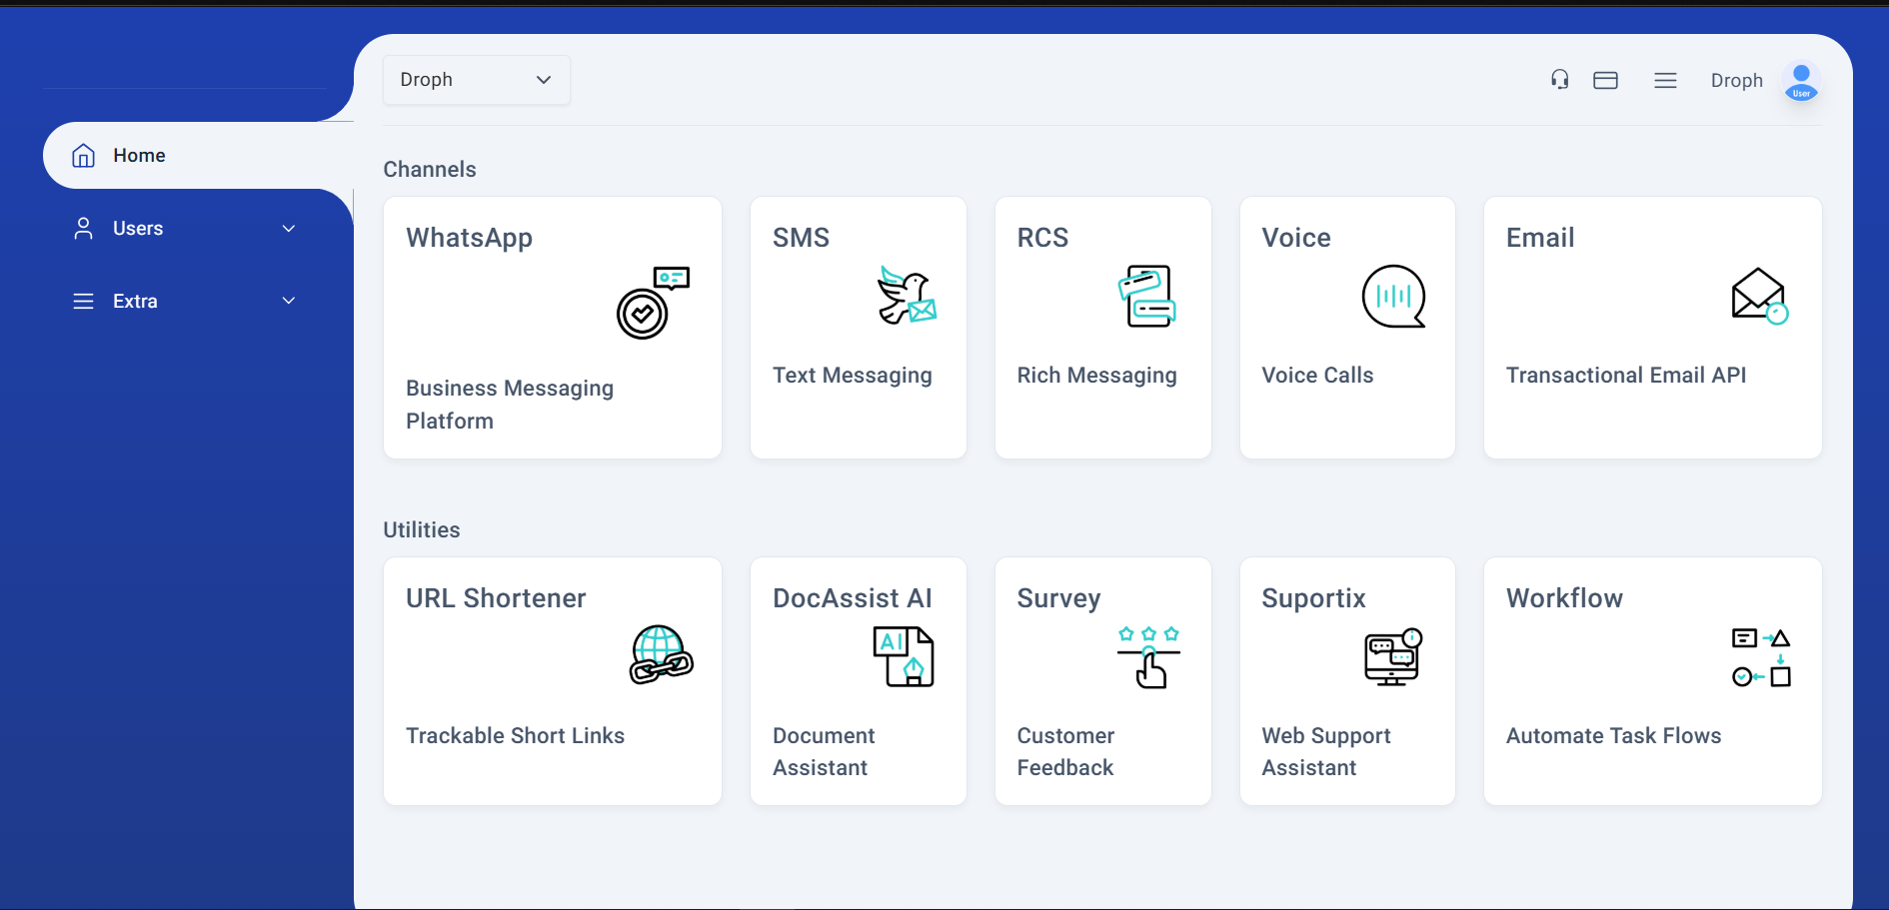
Task: Open the Email Transactional Email API card
Action: tap(1652, 328)
